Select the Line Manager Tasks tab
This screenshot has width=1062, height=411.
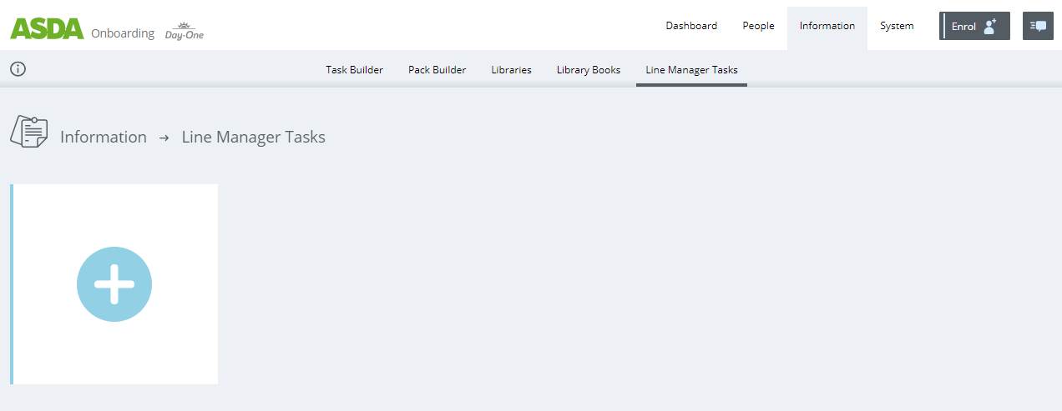tap(691, 70)
